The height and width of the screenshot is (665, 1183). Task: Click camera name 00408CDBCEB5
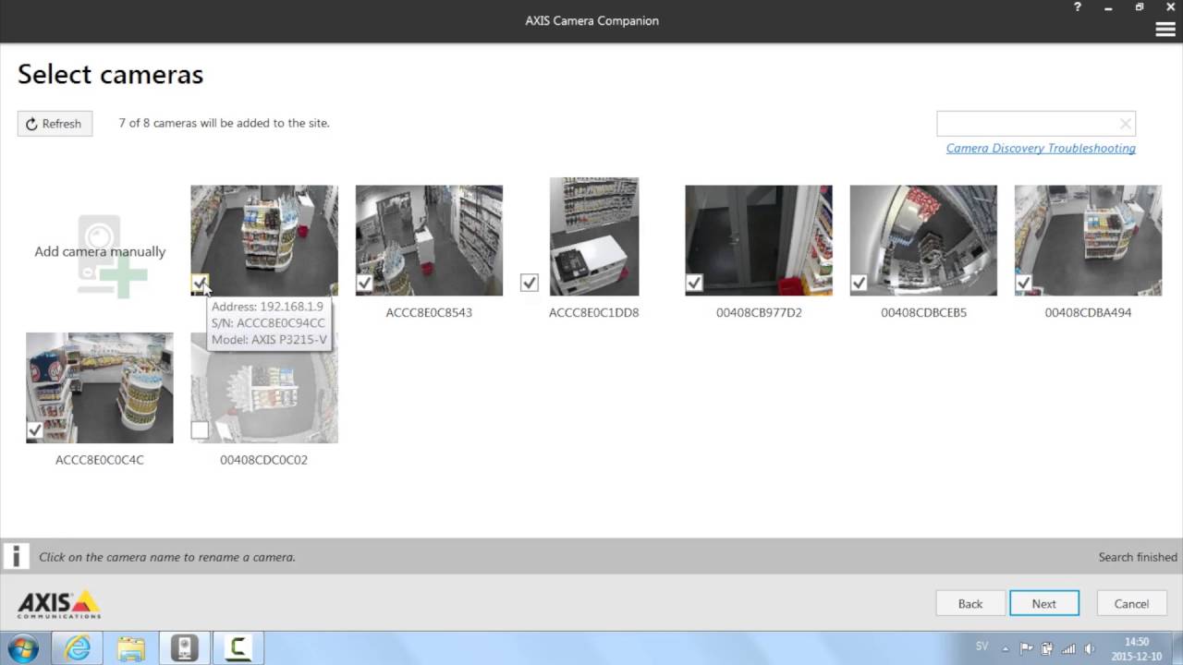pyautogui.click(x=923, y=312)
